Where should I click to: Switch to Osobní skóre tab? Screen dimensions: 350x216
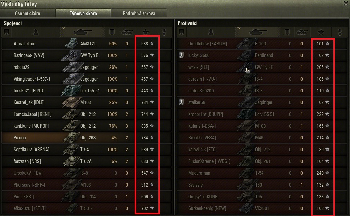[27, 13]
